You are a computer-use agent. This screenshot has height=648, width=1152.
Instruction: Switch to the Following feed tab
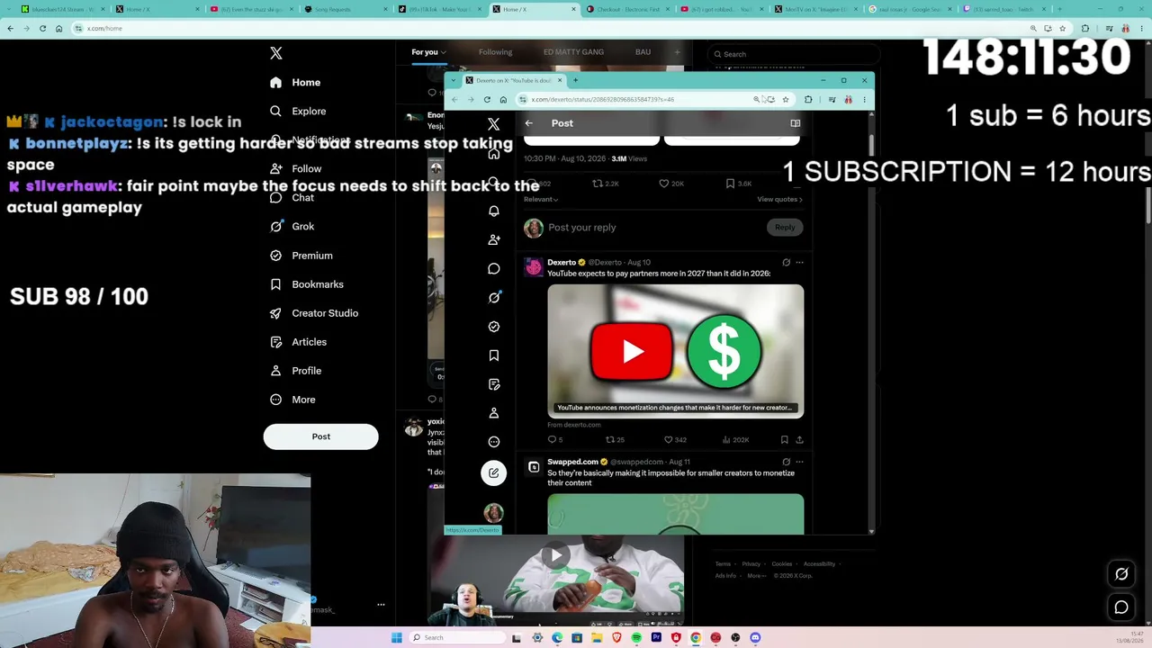(x=495, y=52)
